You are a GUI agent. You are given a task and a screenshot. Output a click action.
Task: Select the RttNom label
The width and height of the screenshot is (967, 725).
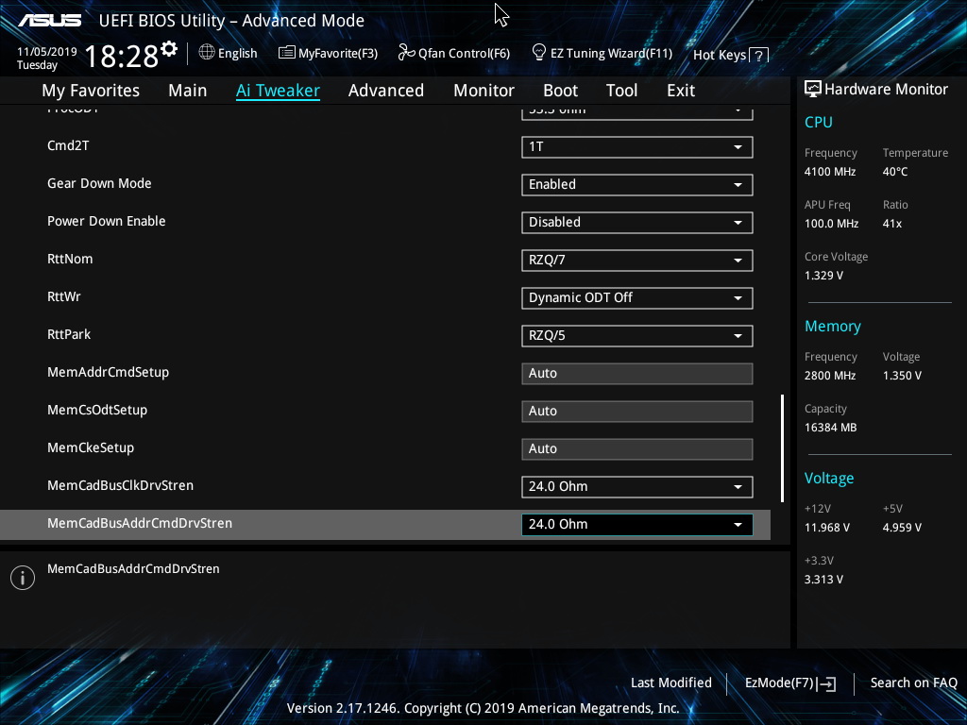click(x=70, y=259)
